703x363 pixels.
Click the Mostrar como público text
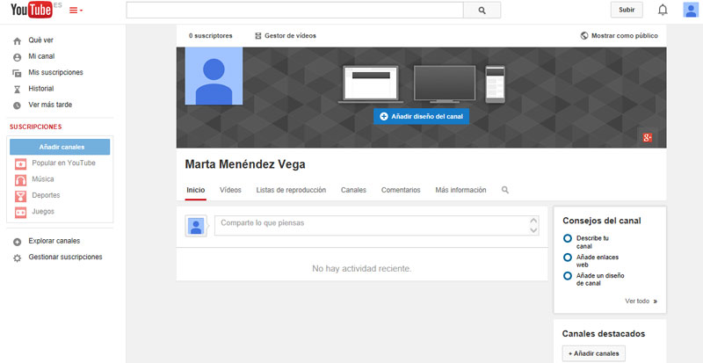click(x=625, y=35)
